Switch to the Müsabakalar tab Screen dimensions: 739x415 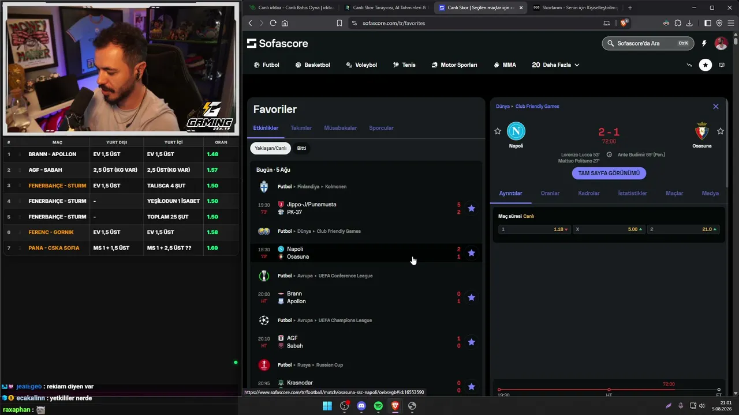(341, 128)
